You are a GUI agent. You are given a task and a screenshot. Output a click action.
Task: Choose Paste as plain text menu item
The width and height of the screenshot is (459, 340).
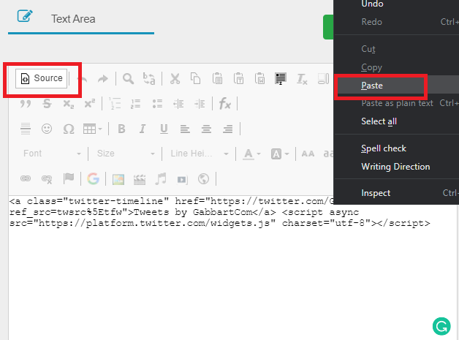pos(397,103)
